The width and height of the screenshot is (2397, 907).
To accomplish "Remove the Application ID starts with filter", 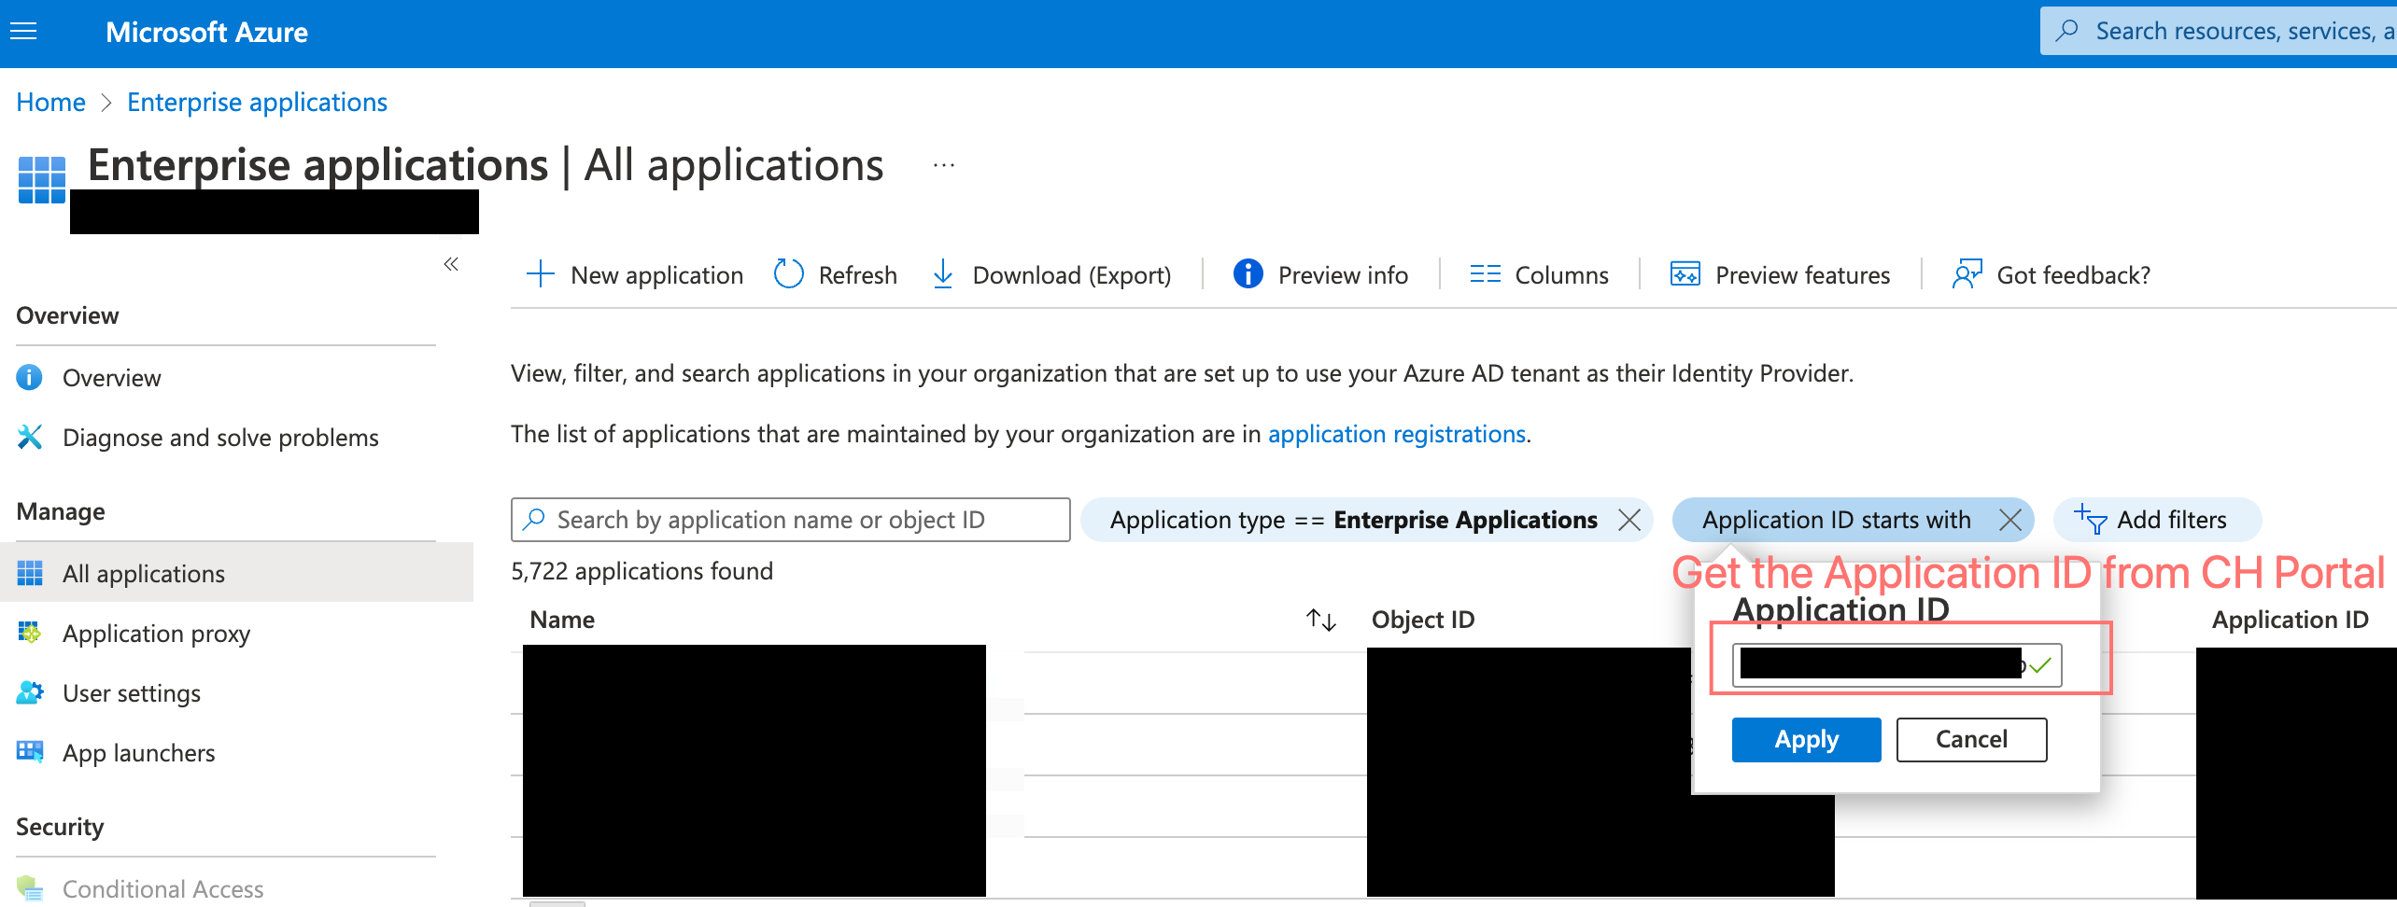I will click(x=2010, y=520).
